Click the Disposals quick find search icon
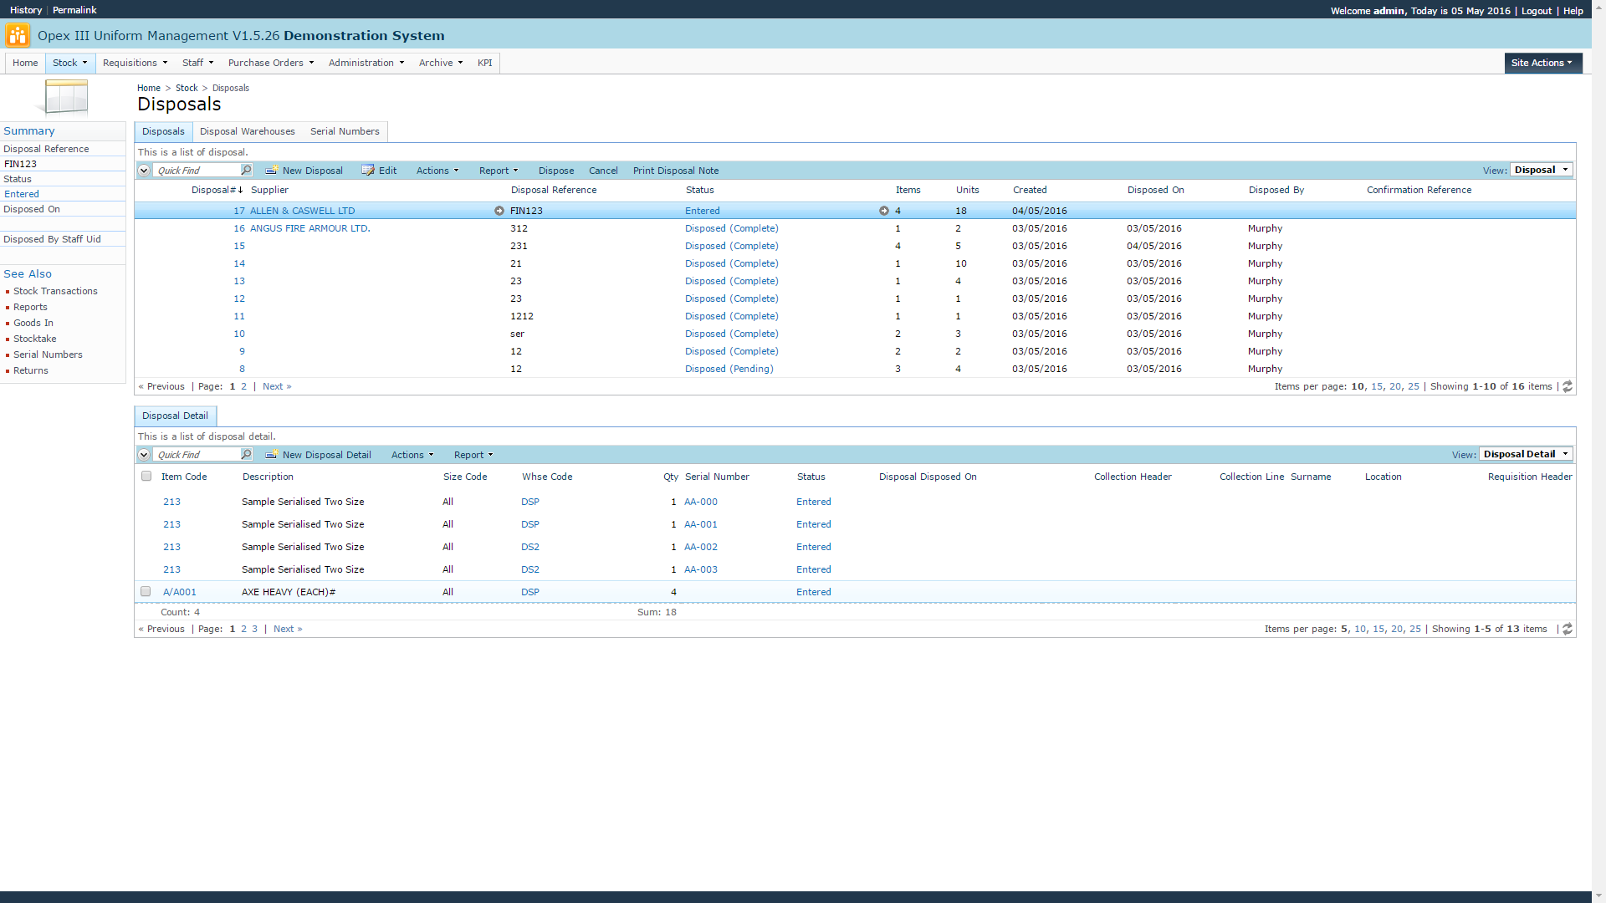 246,170
